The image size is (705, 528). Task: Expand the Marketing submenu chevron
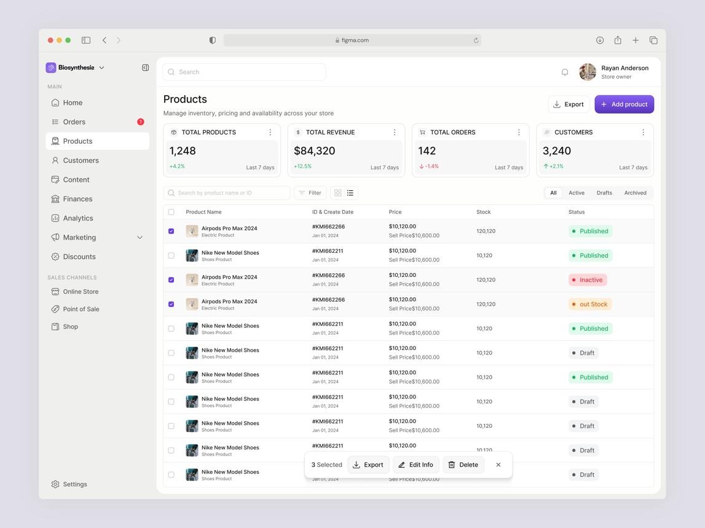pyautogui.click(x=140, y=238)
